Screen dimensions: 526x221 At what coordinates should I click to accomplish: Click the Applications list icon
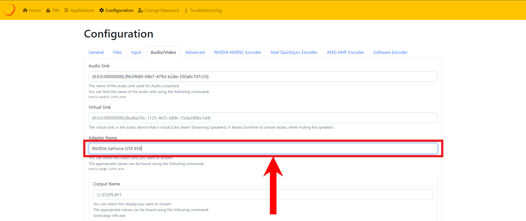pyautogui.click(x=66, y=10)
